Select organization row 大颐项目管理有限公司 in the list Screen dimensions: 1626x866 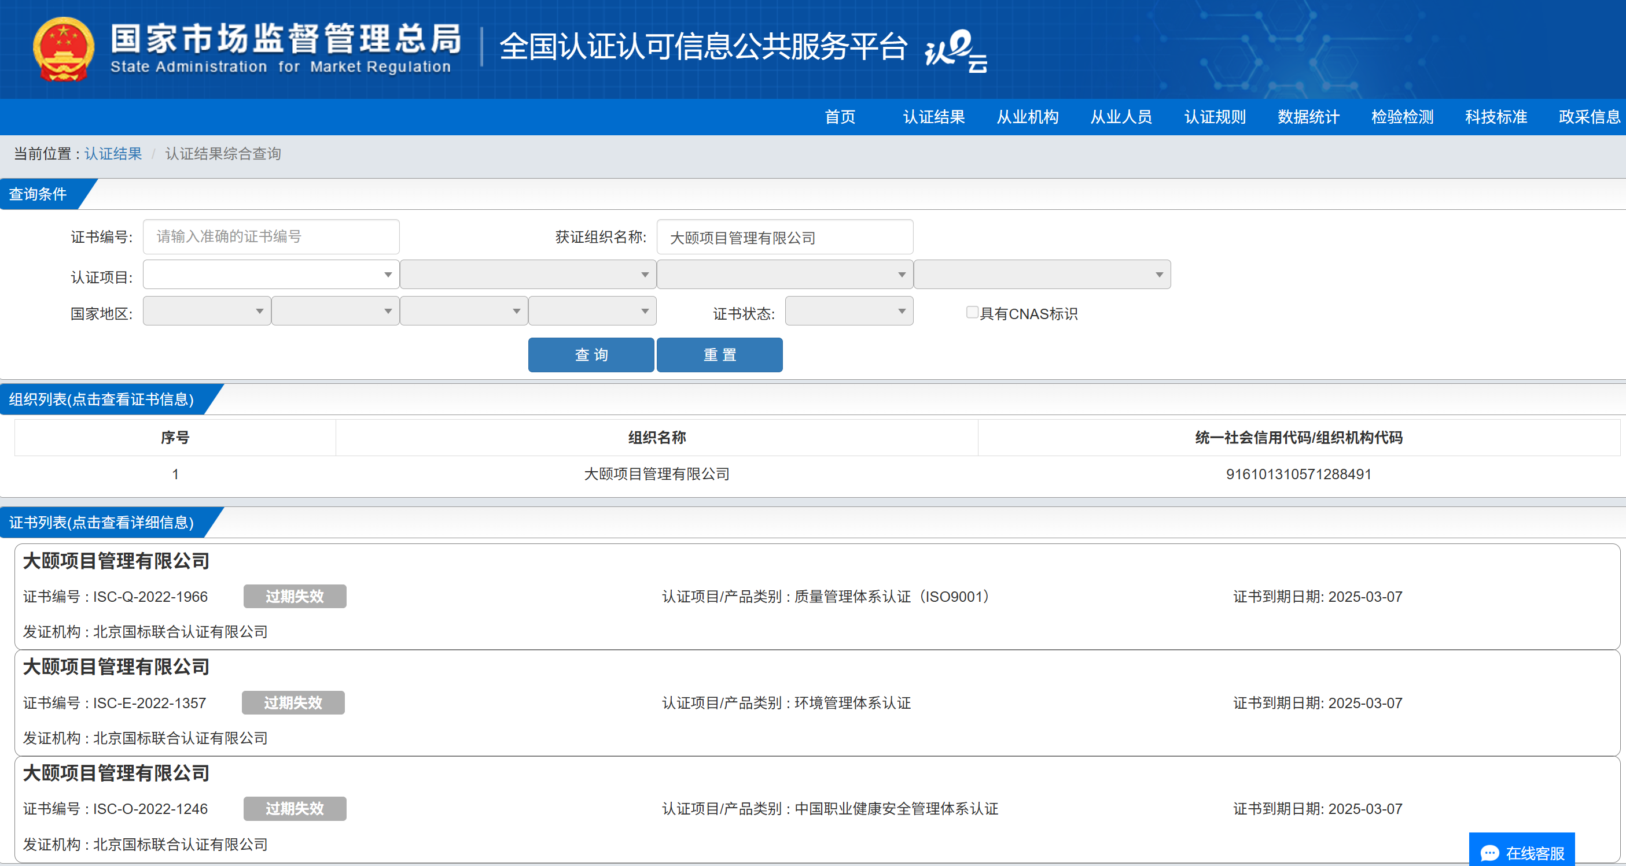point(656,473)
